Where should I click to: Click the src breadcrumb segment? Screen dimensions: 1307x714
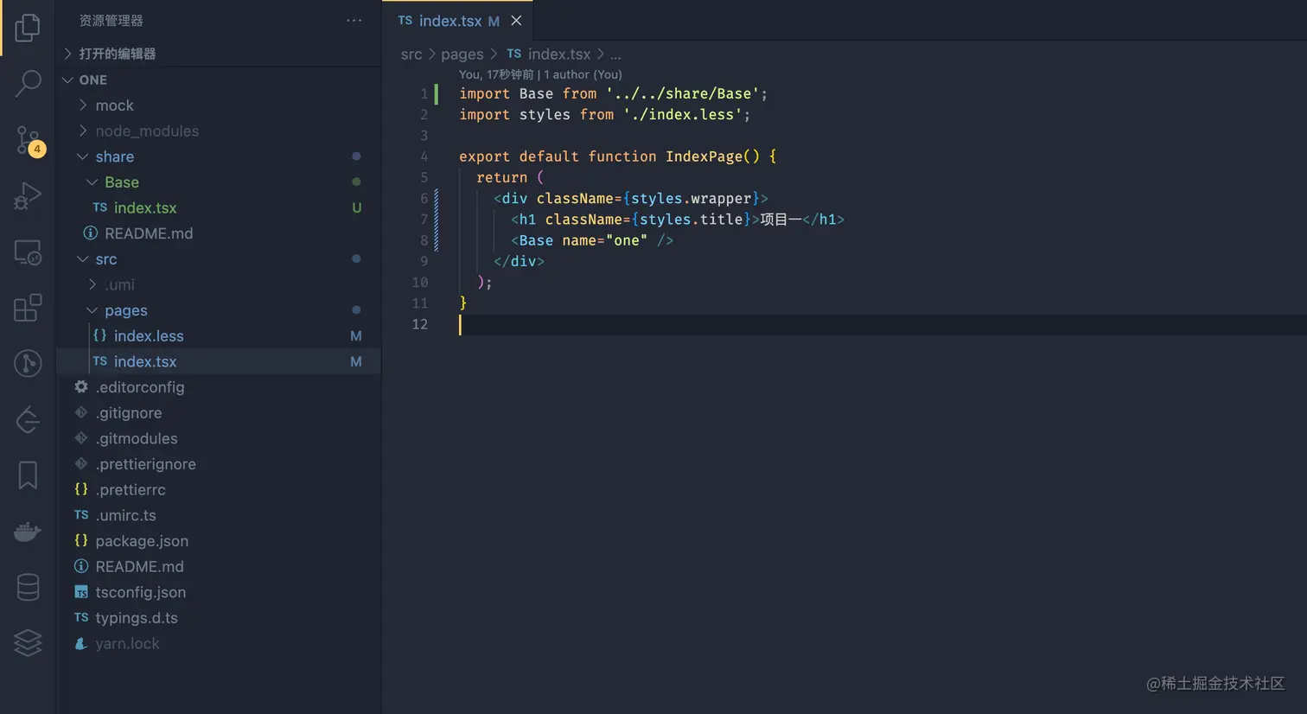pos(411,54)
